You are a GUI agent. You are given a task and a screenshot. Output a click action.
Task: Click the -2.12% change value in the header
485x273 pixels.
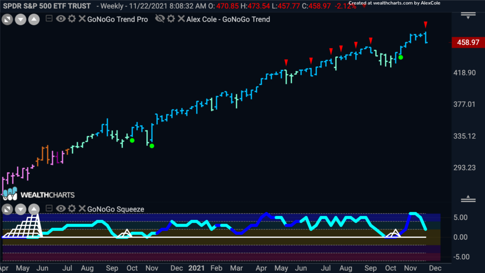coord(345,6)
